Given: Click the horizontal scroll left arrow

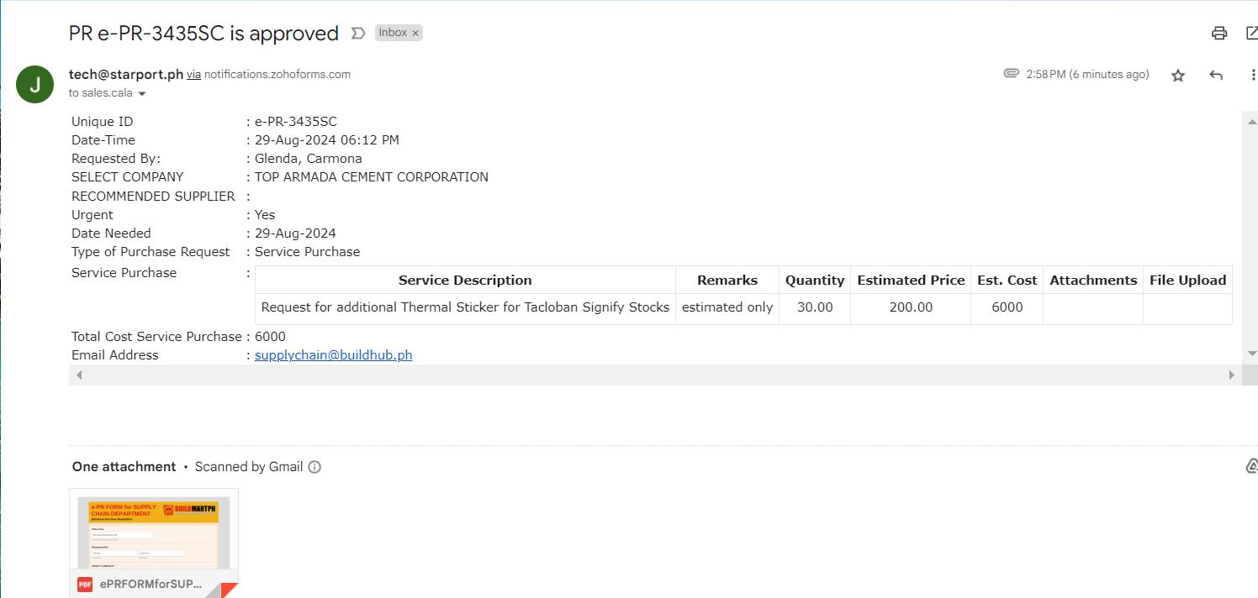Looking at the screenshot, I should pos(80,375).
